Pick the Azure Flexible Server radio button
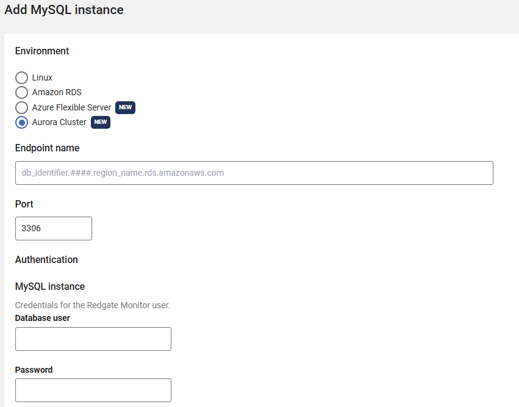 [21, 107]
